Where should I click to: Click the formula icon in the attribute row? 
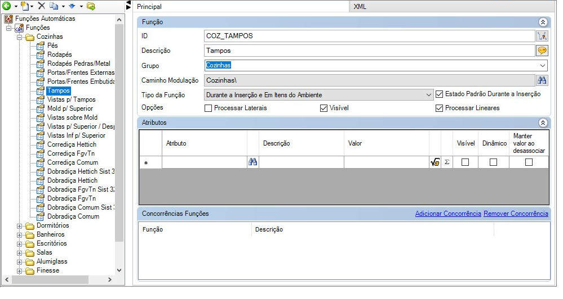coord(435,162)
